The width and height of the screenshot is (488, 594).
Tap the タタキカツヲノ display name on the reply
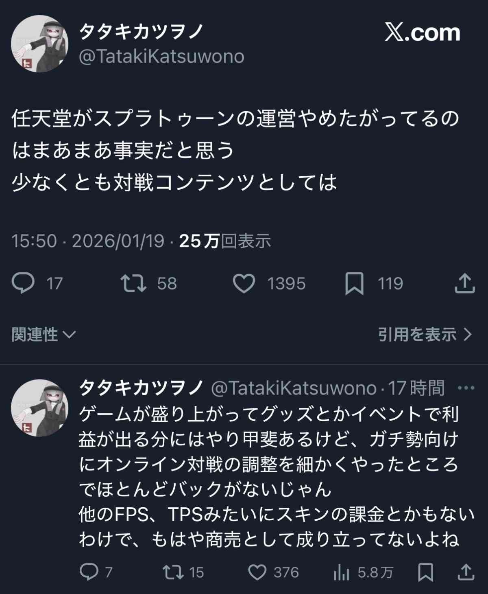[x=141, y=388]
